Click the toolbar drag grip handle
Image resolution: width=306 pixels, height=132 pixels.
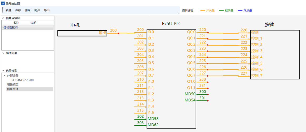(x=2, y=10)
